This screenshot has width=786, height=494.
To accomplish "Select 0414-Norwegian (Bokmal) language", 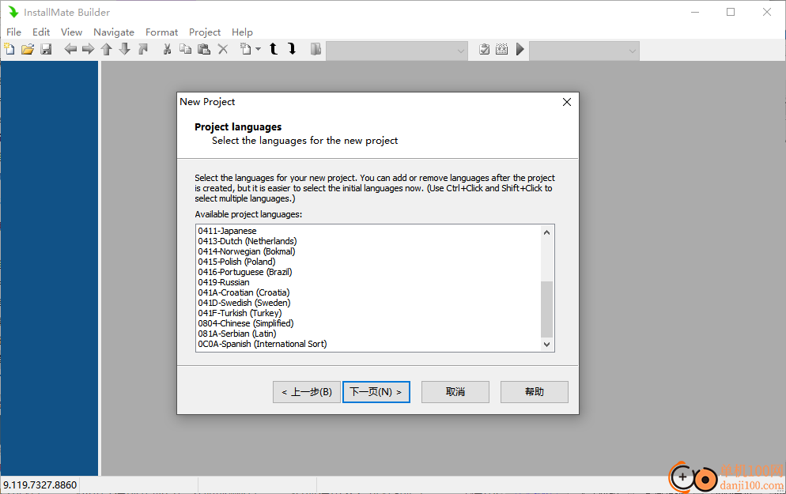I will [368, 251].
